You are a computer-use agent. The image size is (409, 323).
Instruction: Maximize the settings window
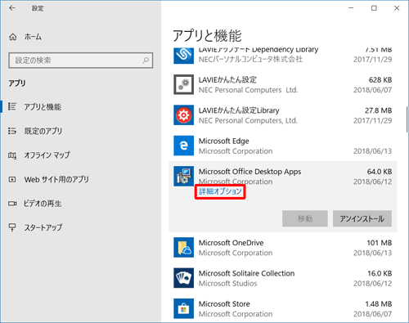click(x=374, y=8)
